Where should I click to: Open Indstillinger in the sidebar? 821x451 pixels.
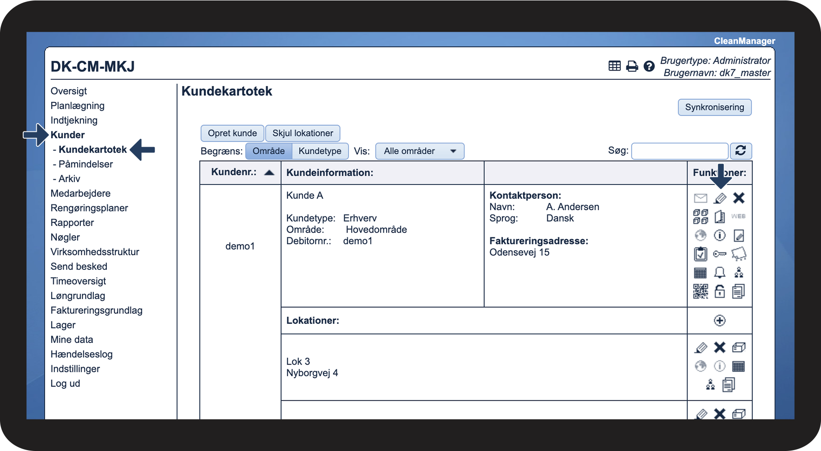tap(75, 369)
